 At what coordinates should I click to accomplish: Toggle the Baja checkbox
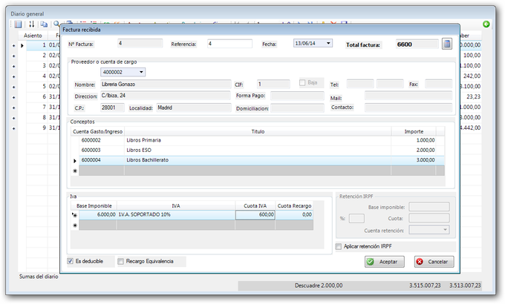302,83
